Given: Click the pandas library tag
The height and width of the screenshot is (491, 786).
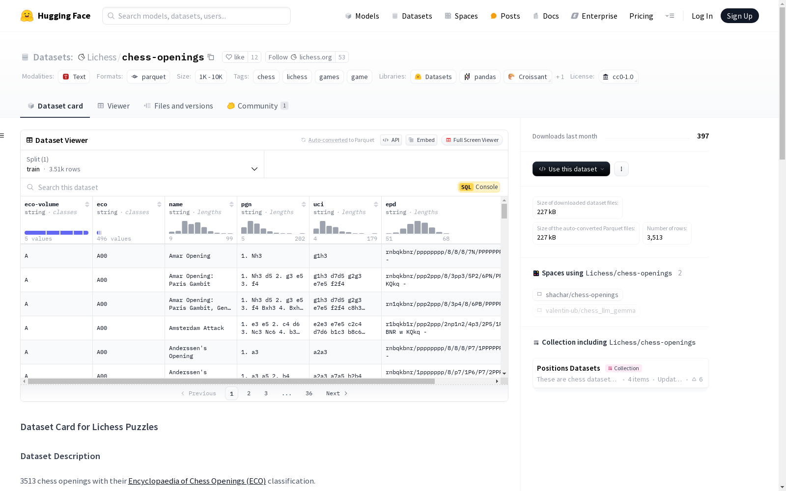Looking at the screenshot, I should [480, 77].
